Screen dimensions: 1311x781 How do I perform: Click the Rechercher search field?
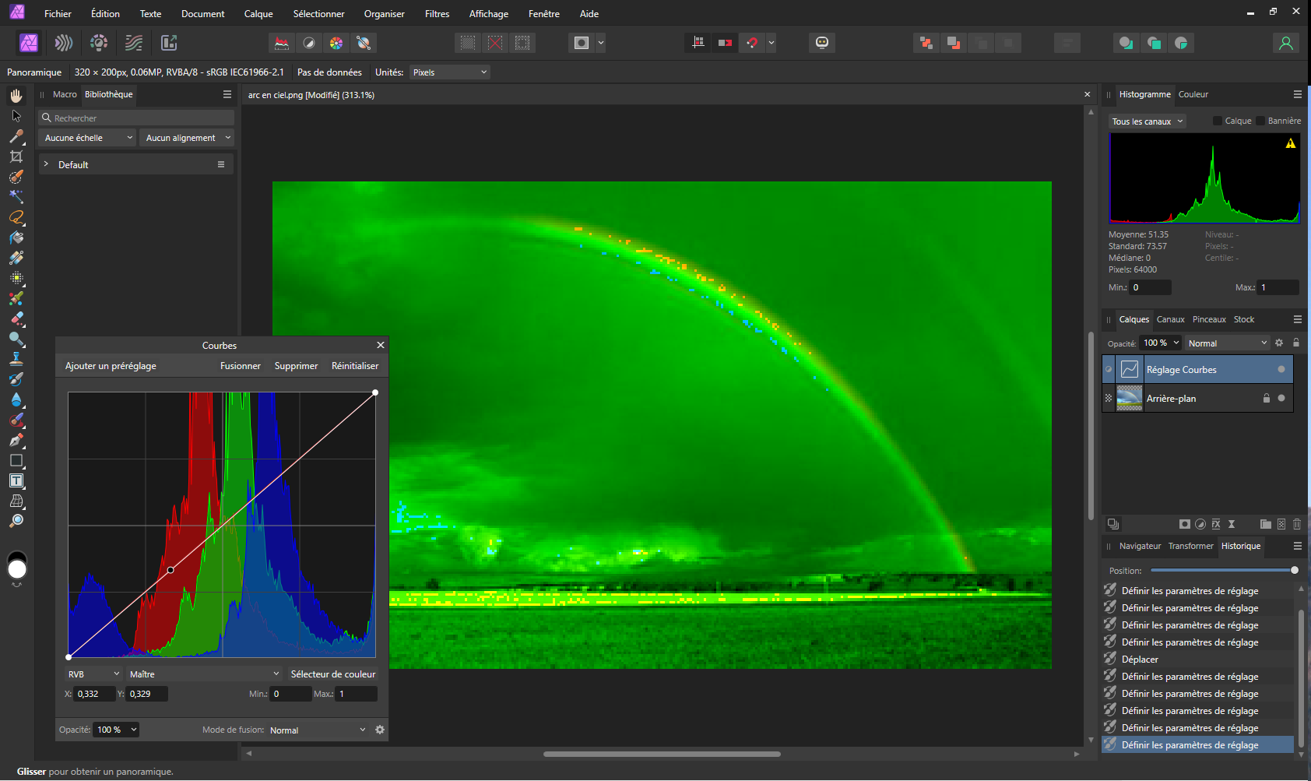tap(136, 118)
